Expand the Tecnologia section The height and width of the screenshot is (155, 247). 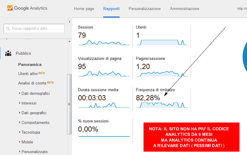[x=33, y=132]
